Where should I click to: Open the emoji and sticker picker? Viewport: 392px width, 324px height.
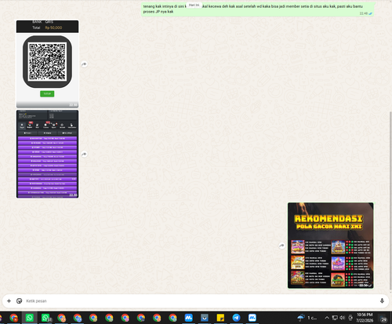click(x=19, y=300)
